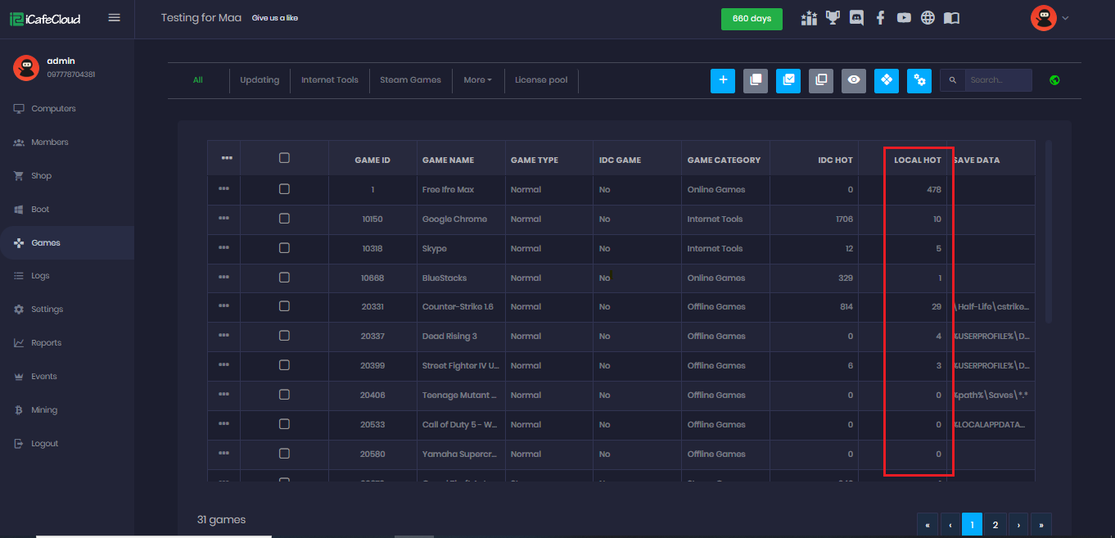Screen dimensions: 1115x538
Task: Click the blue gears settings button
Action: (x=919, y=80)
